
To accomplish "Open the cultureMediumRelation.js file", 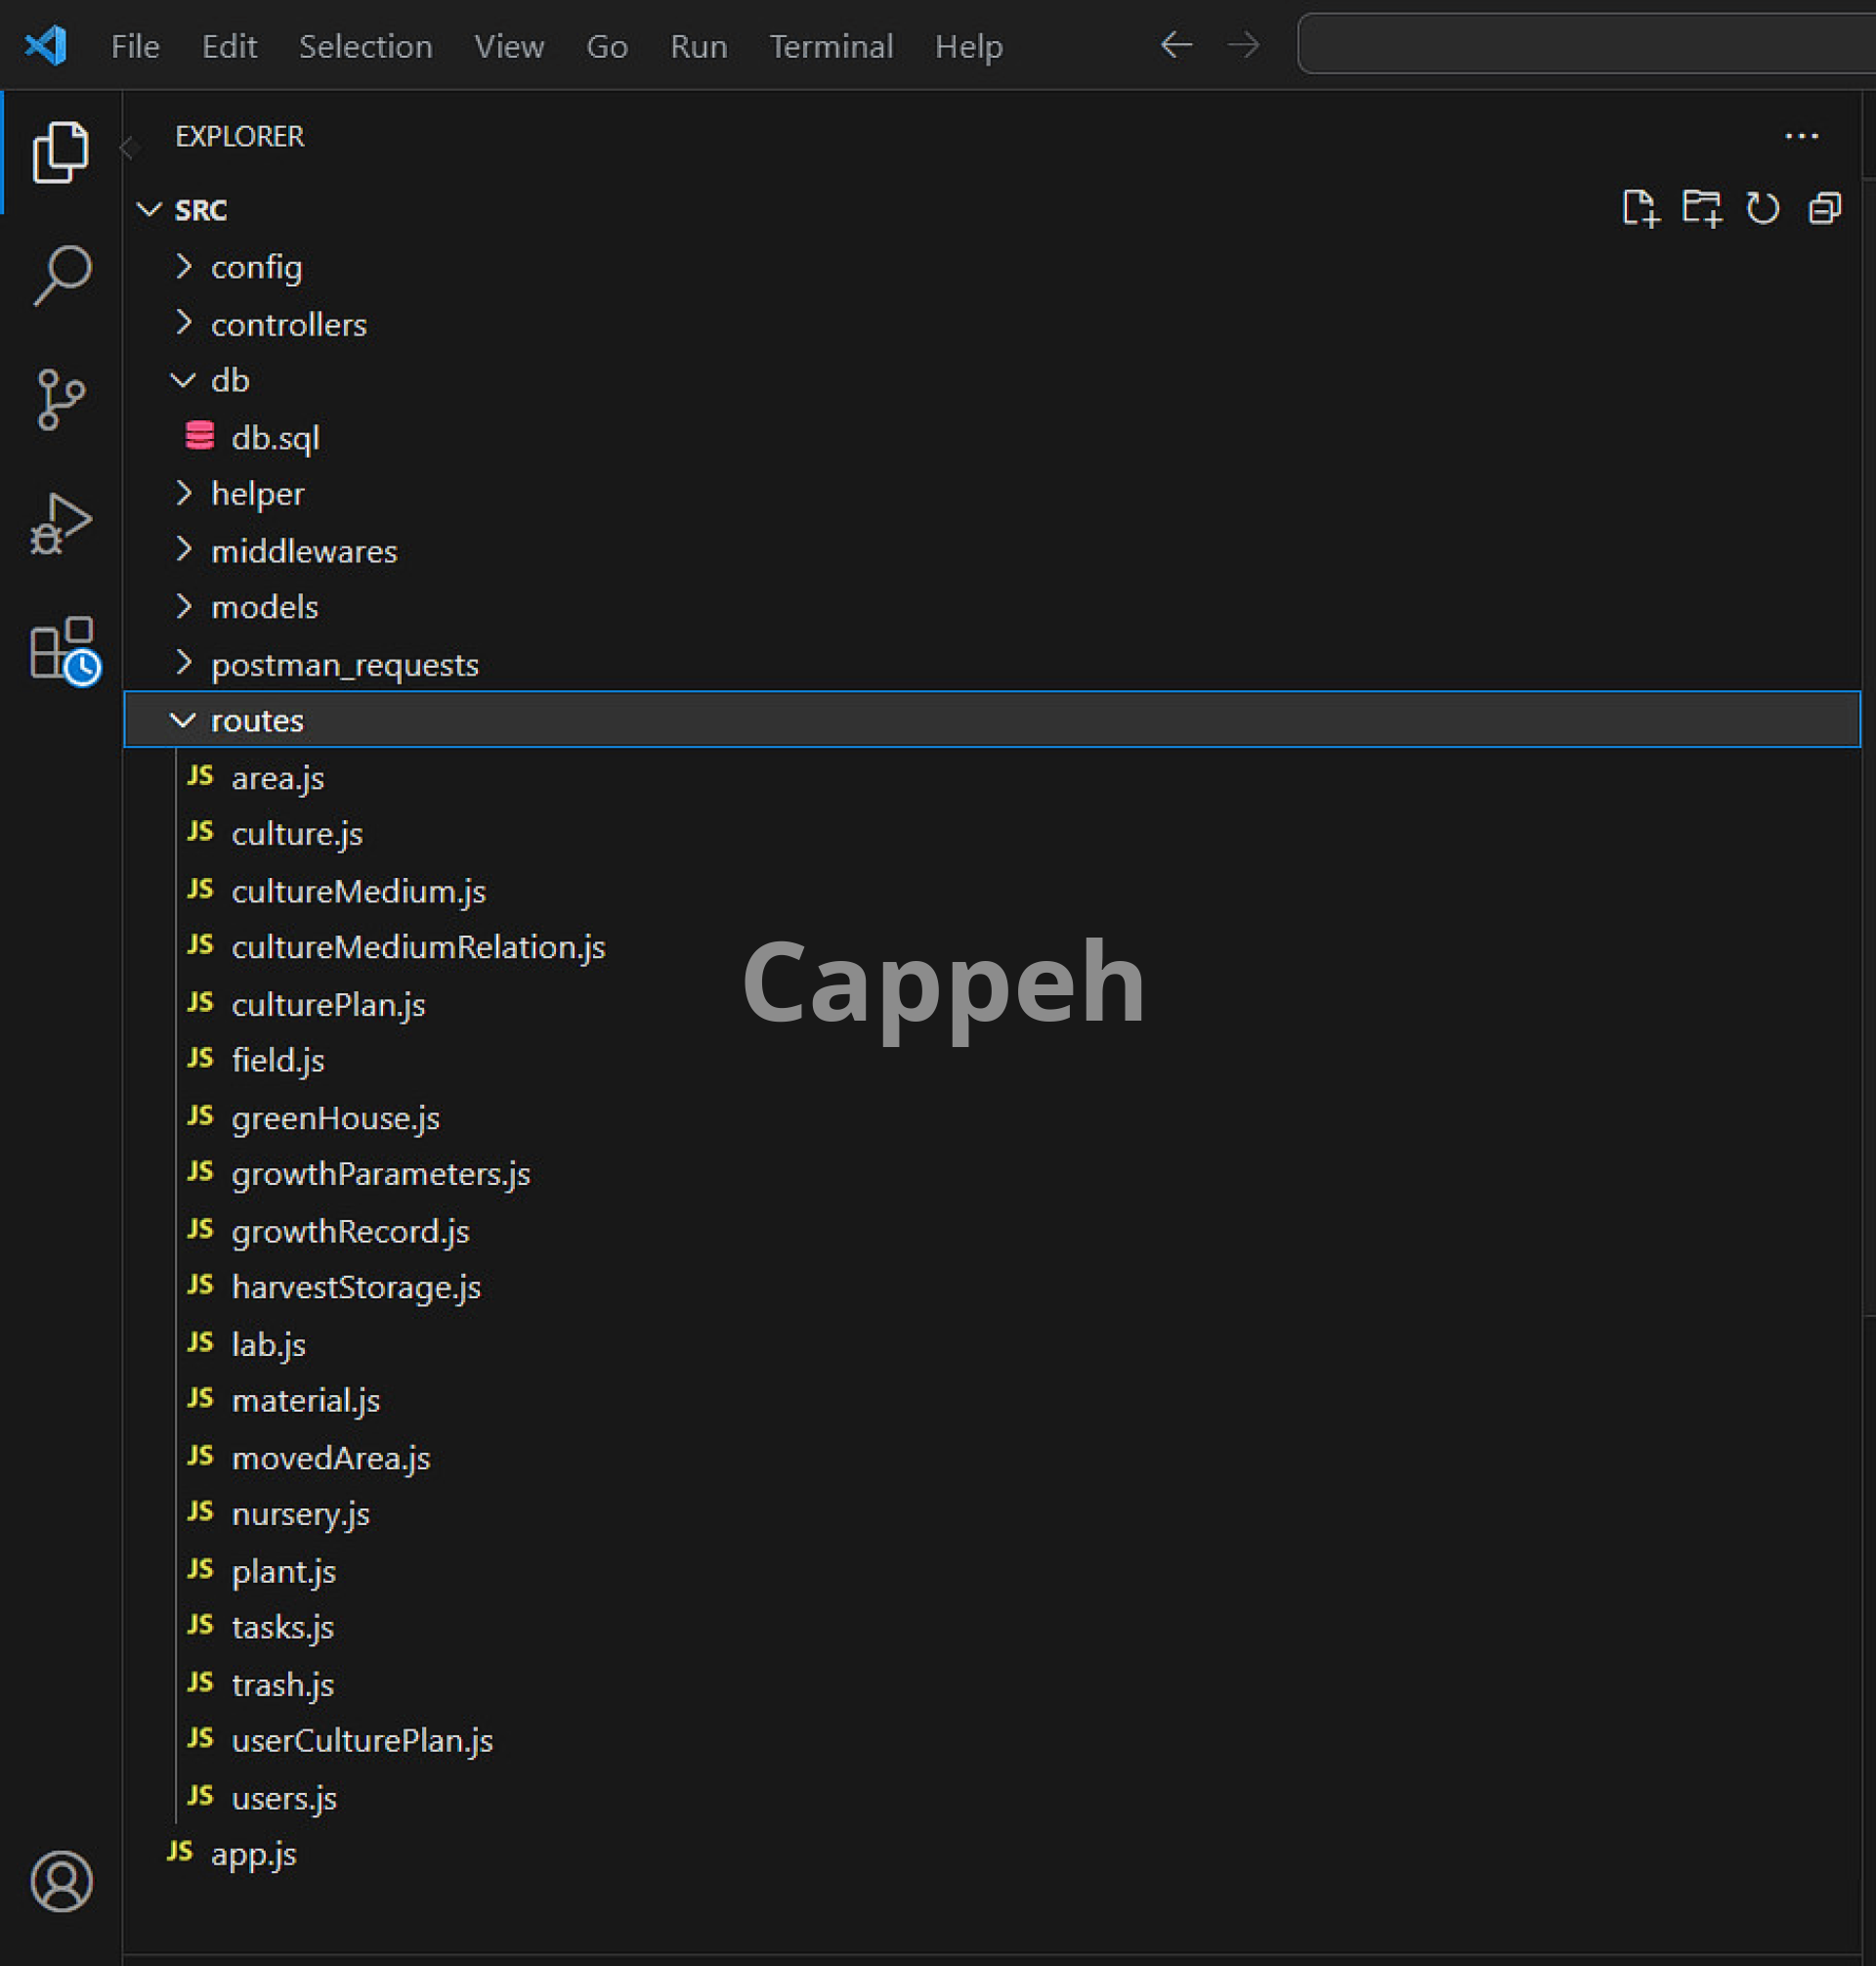I will click(418, 946).
